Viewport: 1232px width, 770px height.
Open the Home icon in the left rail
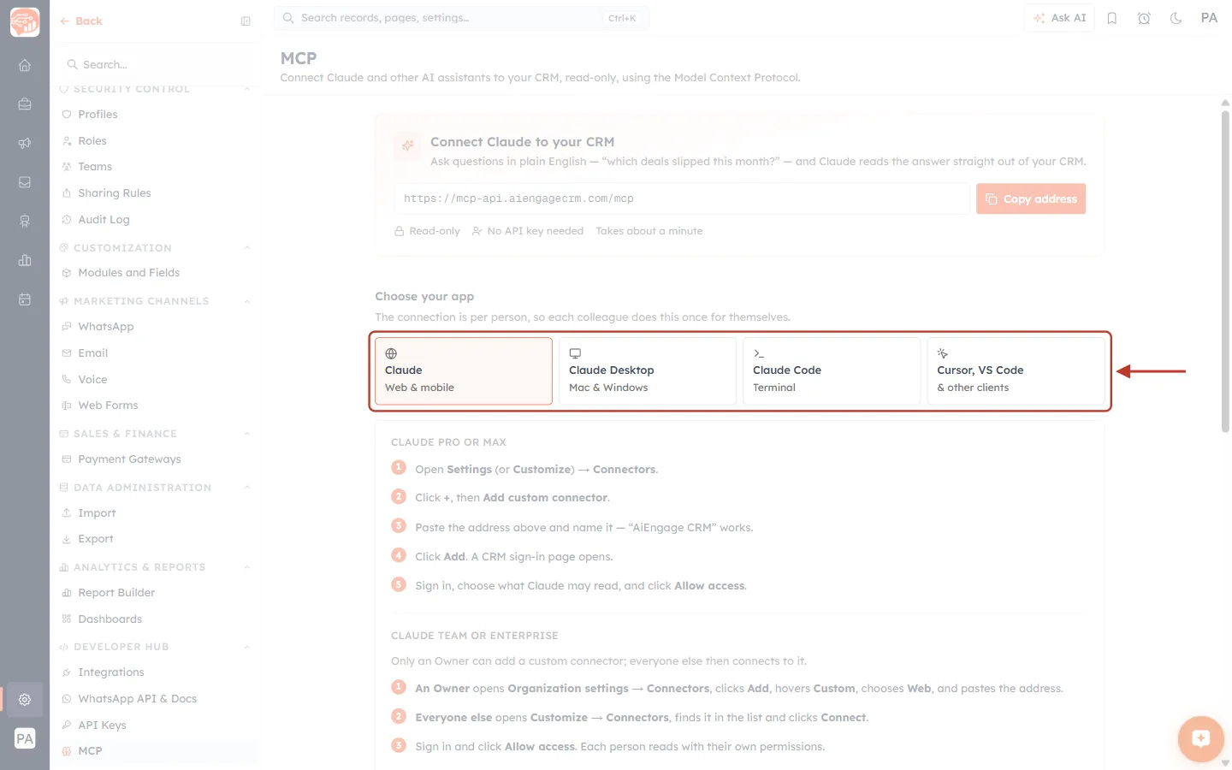click(x=25, y=65)
